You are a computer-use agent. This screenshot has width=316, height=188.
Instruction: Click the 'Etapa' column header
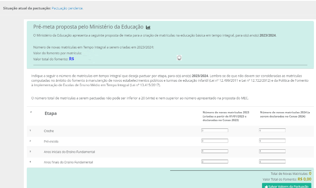[50, 113]
